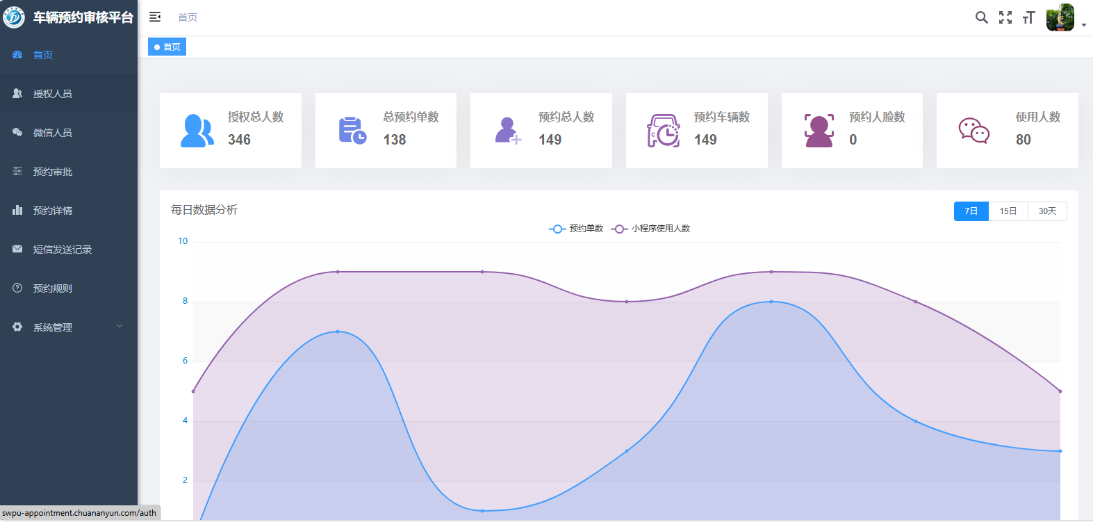Open the font size adjustment icon

(1029, 17)
